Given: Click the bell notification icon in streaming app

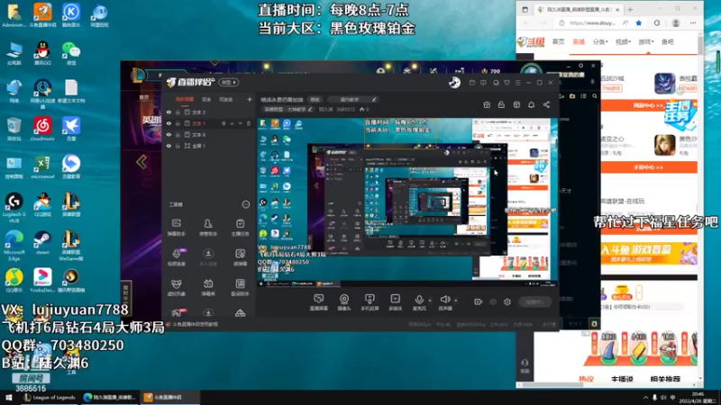Looking at the screenshot, I should coord(531,104).
